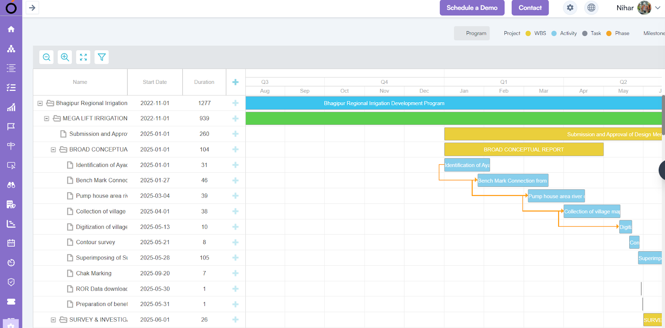The height and width of the screenshot is (328, 665).
Task: Click the Pump house area river Gantt bar
Action: coord(556,196)
